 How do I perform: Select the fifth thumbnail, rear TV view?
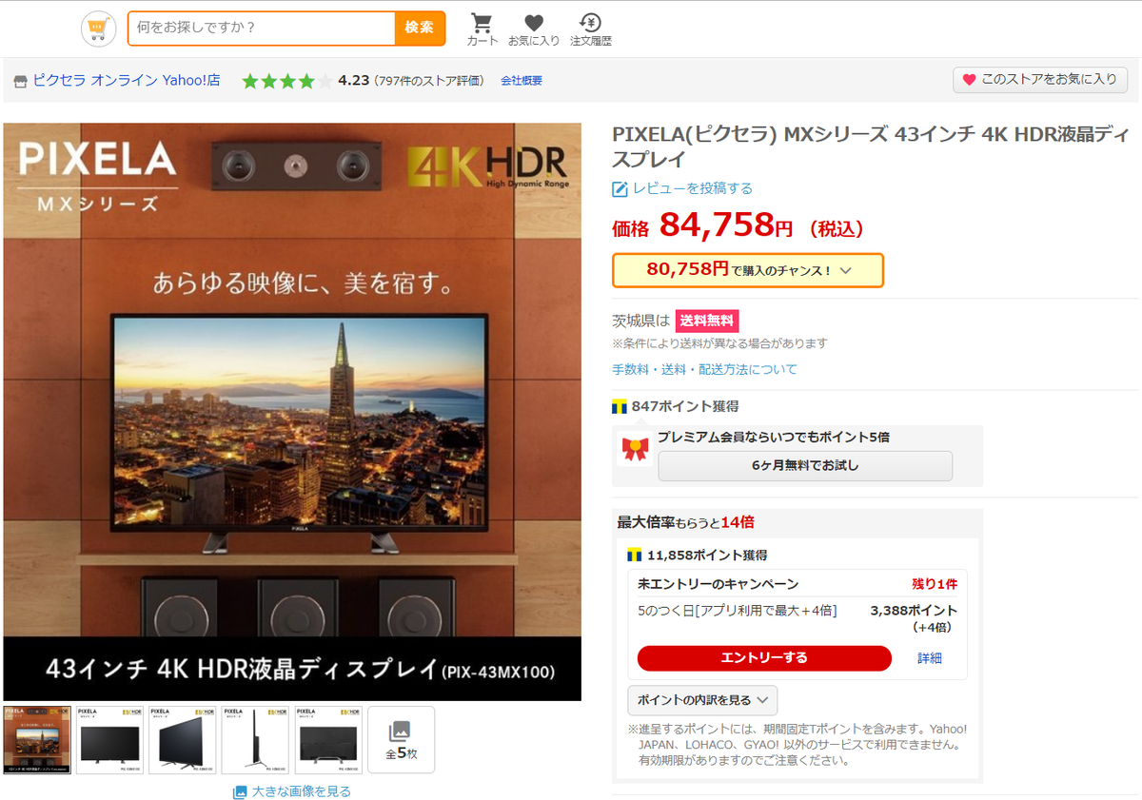[x=328, y=739]
